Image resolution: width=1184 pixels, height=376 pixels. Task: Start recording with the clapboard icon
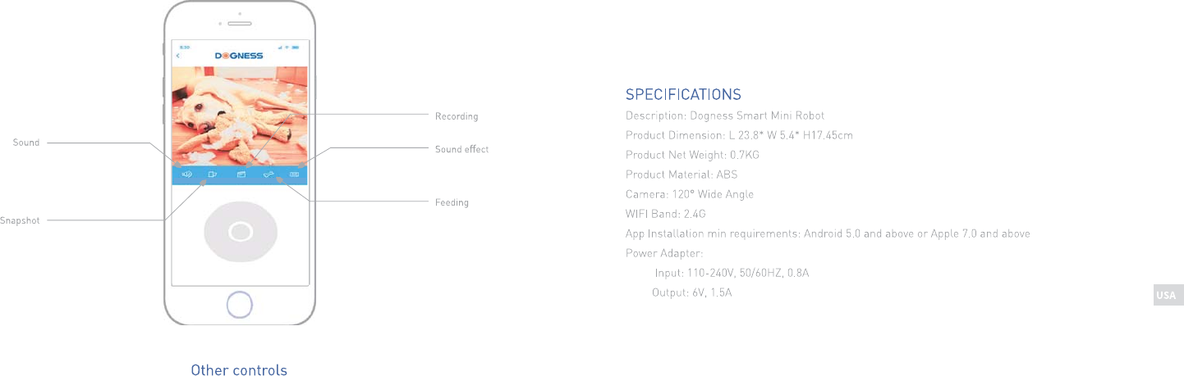pos(241,174)
